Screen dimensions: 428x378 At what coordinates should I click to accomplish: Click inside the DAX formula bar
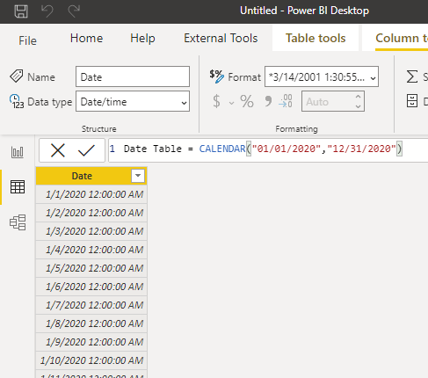tap(268, 150)
